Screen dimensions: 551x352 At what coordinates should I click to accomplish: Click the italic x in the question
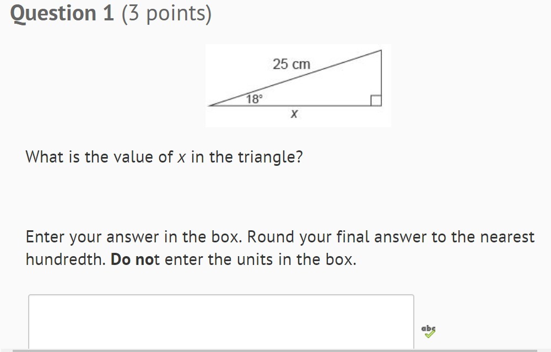tap(181, 158)
